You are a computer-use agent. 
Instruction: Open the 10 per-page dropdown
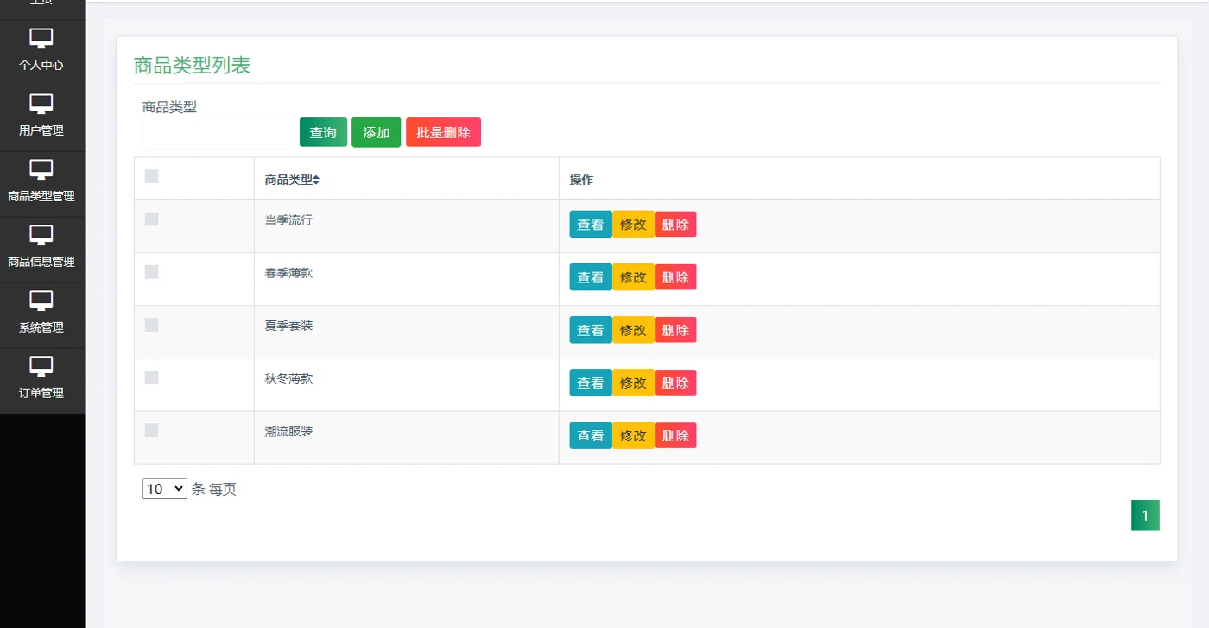pos(165,489)
